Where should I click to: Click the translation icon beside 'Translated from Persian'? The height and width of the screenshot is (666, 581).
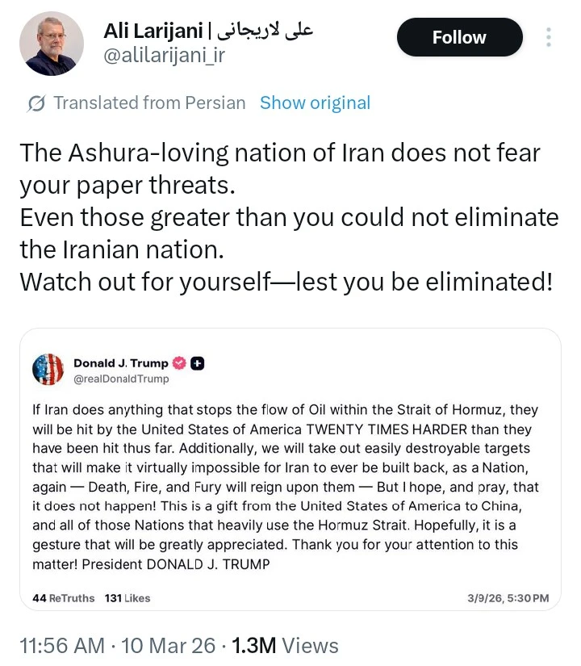(x=36, y=103)
